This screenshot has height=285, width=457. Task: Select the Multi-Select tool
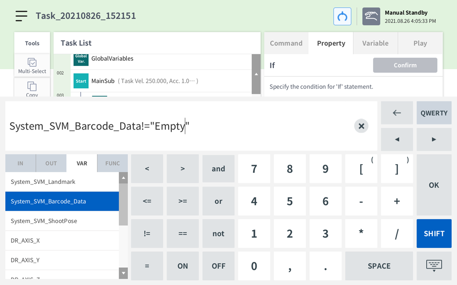[32, 66]
